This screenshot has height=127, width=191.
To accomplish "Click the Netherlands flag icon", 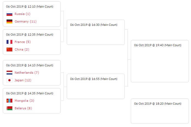I will [x=9, y=73].
